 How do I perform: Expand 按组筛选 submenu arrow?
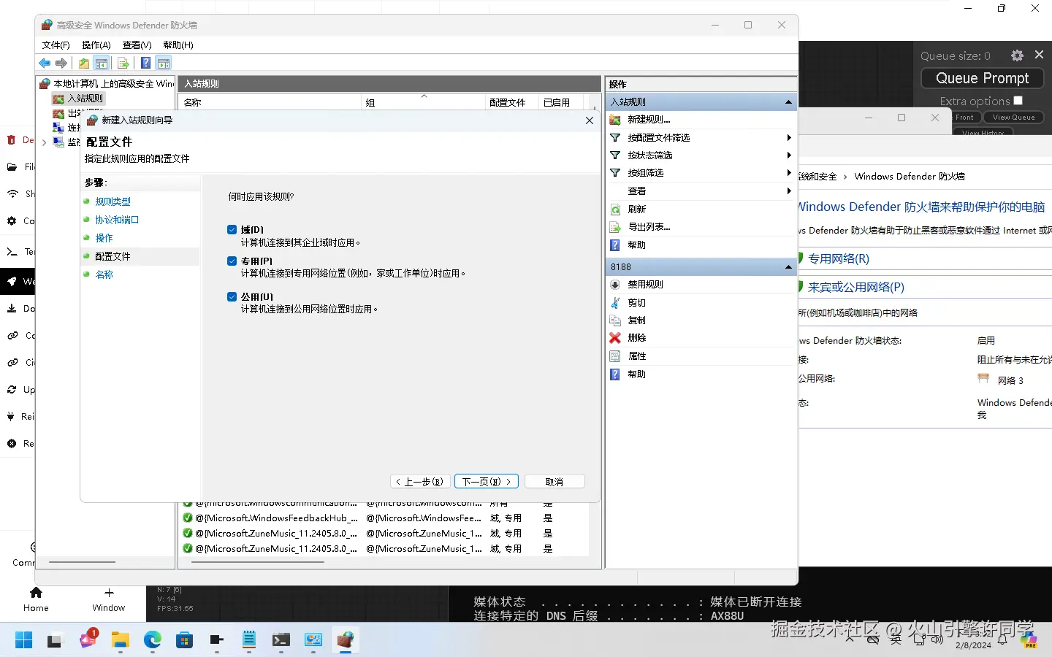pyautogui.click(x=789, y=173)
